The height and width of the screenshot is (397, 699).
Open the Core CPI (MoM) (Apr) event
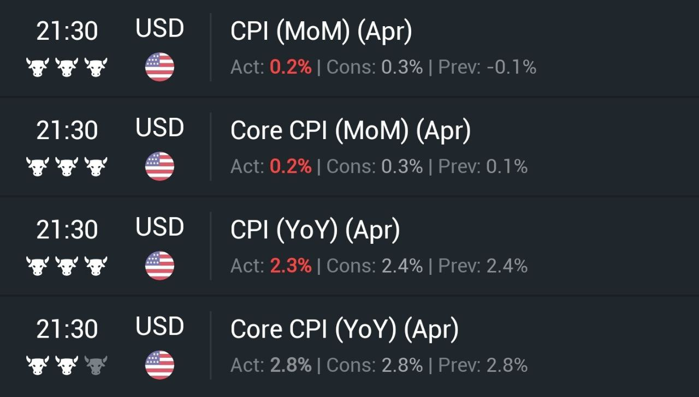(350, 131)
